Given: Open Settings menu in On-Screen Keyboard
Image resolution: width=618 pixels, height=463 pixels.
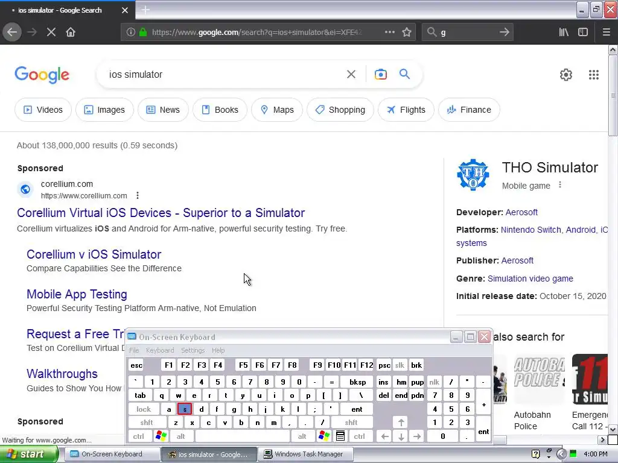Looking at the screenshot, I should pyautogui.click(x=193, y=350).
